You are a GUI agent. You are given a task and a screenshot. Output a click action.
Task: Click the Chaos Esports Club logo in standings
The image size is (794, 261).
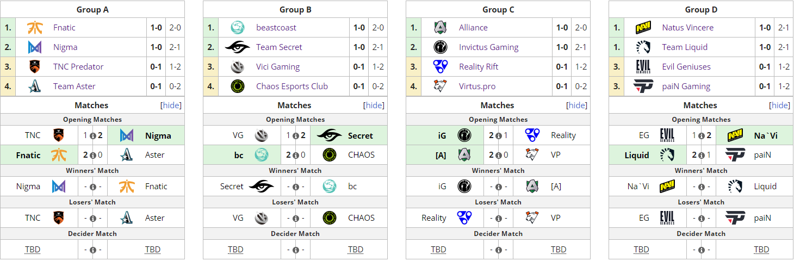[238, 86]
